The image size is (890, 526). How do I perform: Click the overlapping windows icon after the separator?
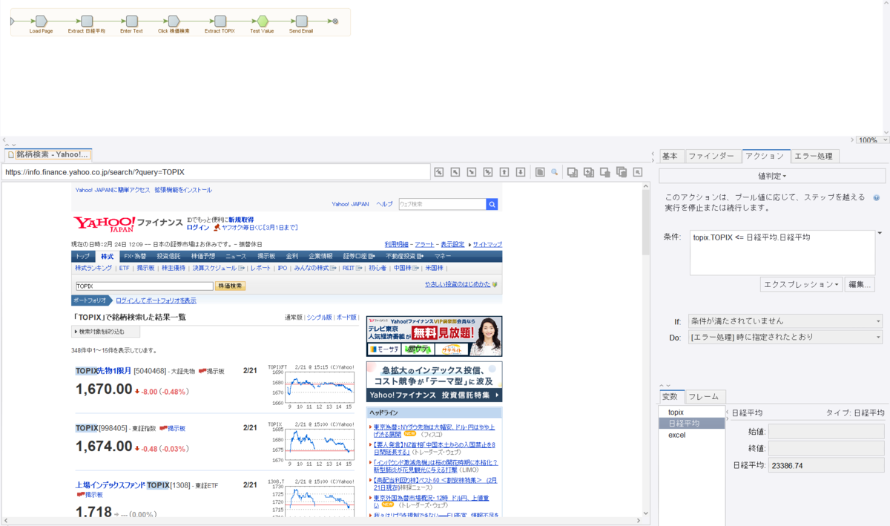coord(573,172)
